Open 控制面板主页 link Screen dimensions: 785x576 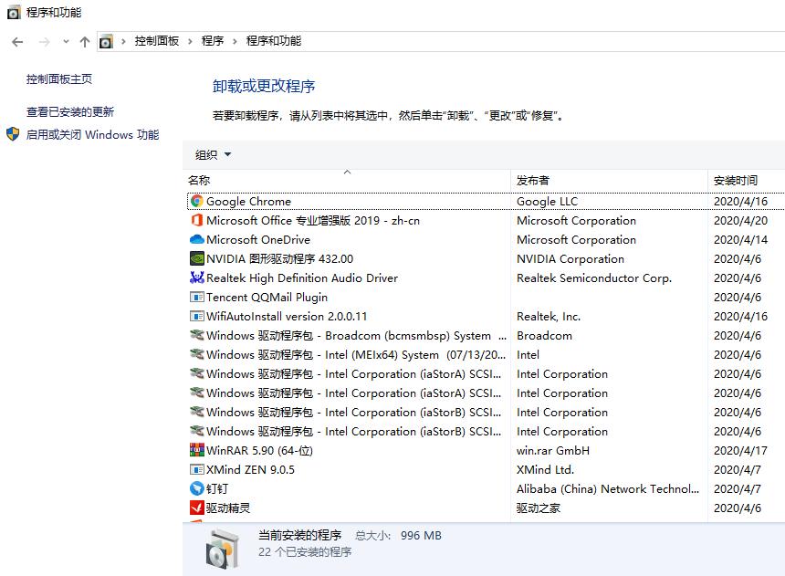[x=58, y=79]
